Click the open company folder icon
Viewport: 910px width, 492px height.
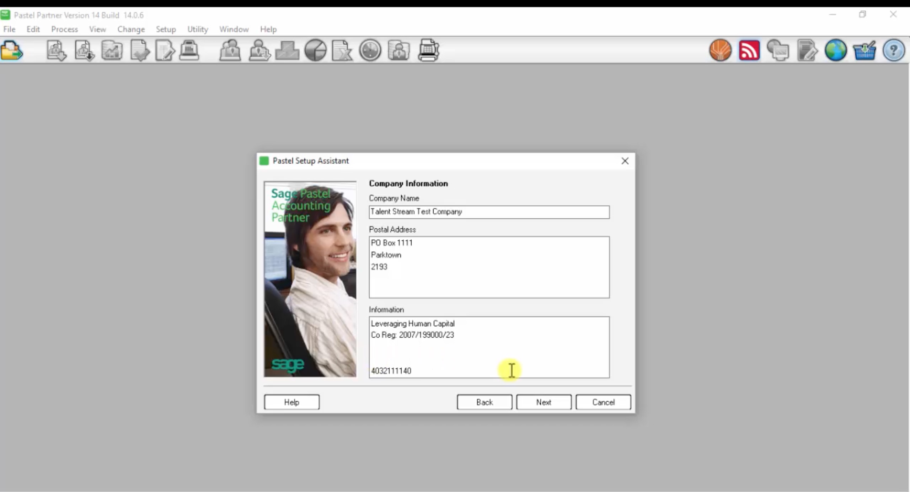pos(12,50)
